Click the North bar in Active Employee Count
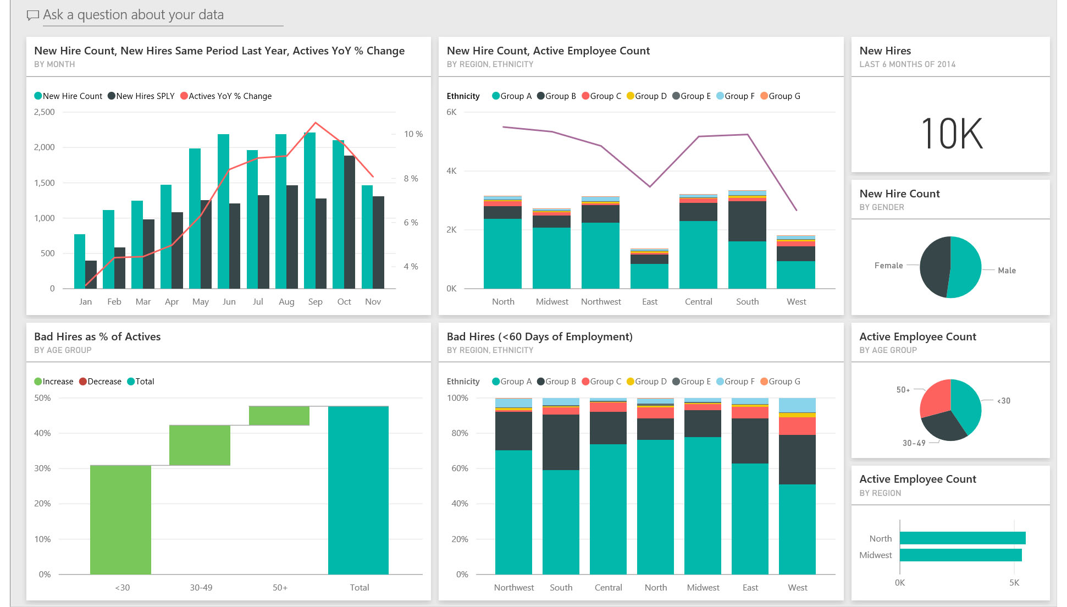Viewport: 1067px width, 607px height. pyautogui.click(x=962, y=538)
